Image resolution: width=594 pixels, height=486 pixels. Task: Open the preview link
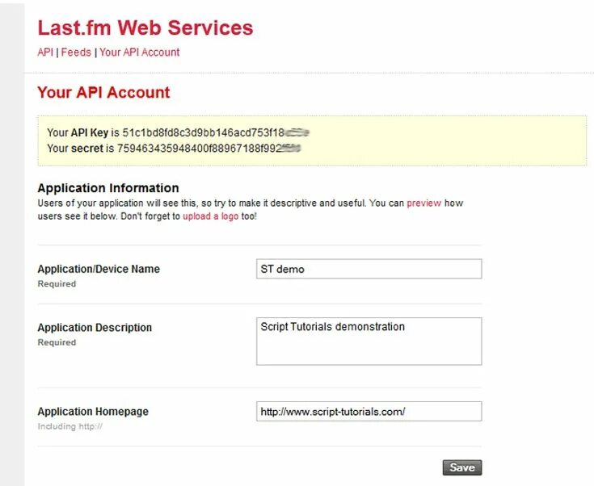(x=423, y=203)
